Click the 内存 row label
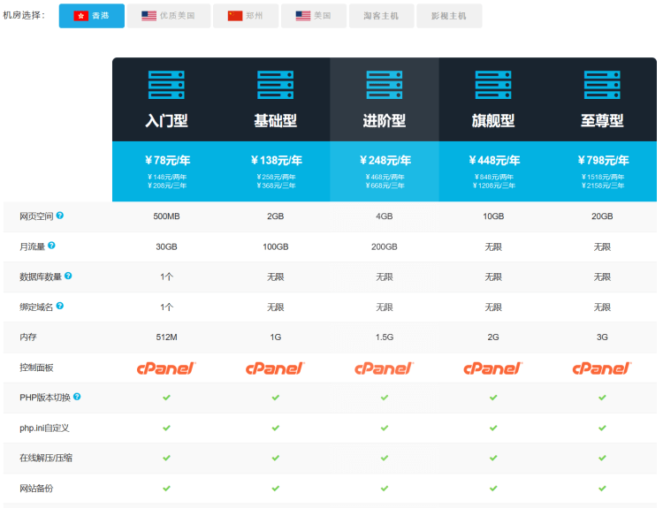 [x=28, y=337]
